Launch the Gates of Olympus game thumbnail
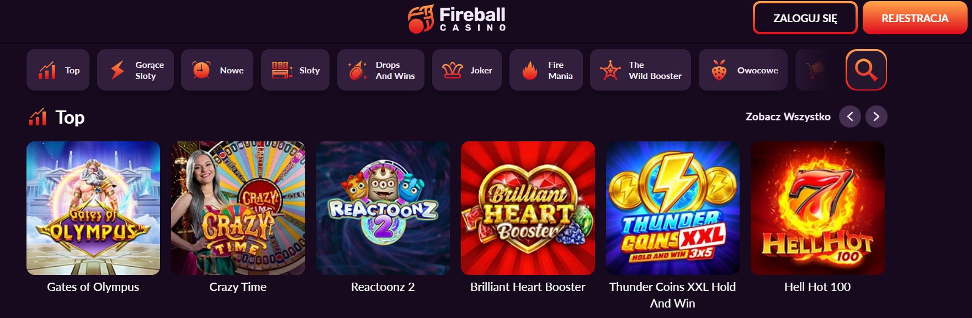The width and height of the screenshot is (972, 318). coord(93,208)
